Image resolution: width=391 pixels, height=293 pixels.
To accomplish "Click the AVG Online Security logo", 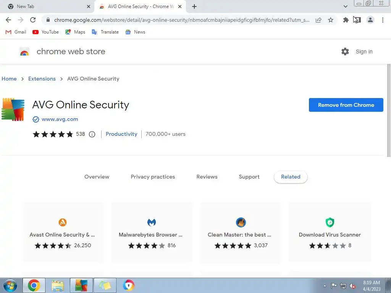I will (x=13, y=109).
